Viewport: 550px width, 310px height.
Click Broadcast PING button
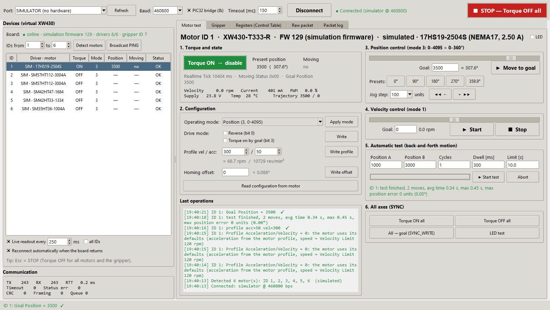click(124, 45)
